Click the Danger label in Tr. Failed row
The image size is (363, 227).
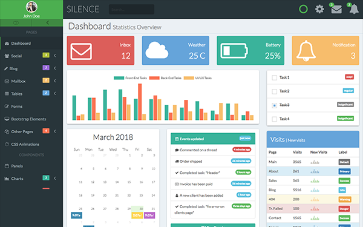pyautogui.click(x=344, y=209)
